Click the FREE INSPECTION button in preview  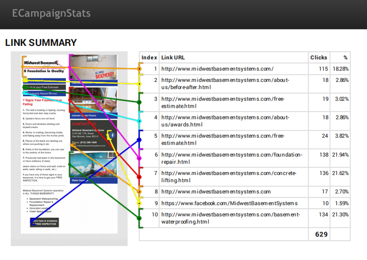click(45, 222)
